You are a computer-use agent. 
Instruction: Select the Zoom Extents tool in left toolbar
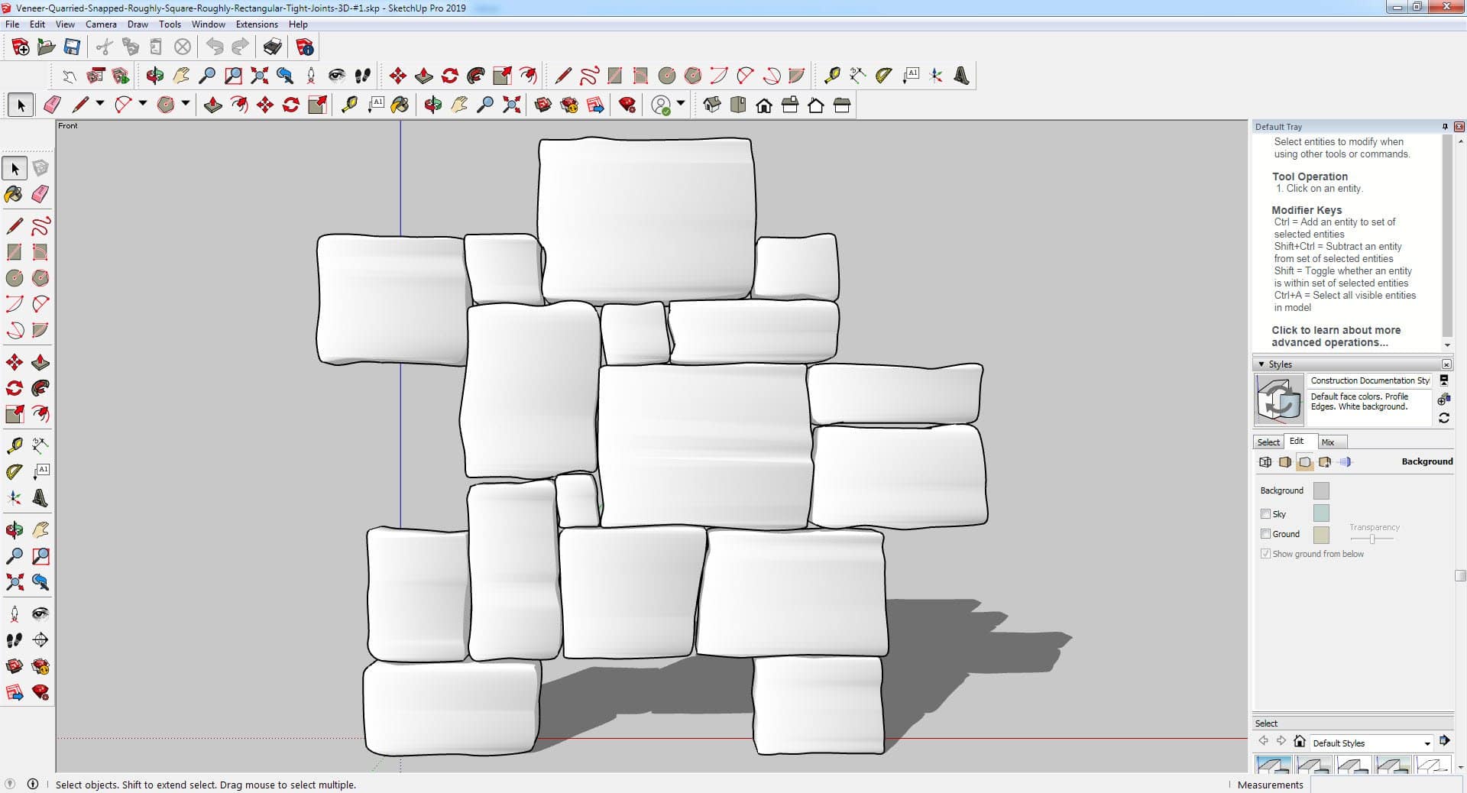click(x=14, y=582)
